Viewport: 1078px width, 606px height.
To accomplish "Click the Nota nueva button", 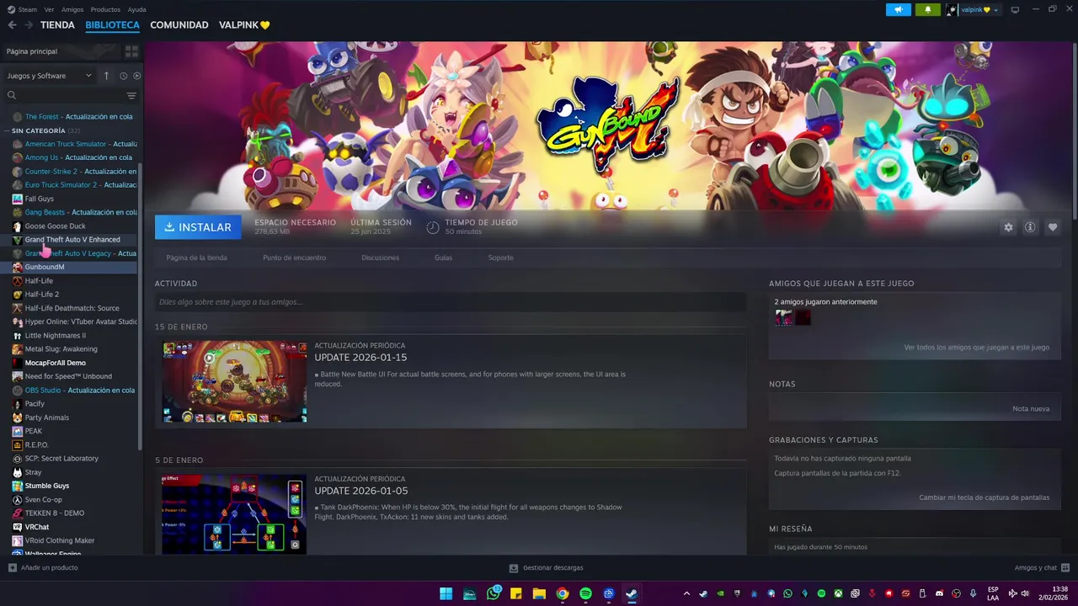I will (x=1031, y=409).
